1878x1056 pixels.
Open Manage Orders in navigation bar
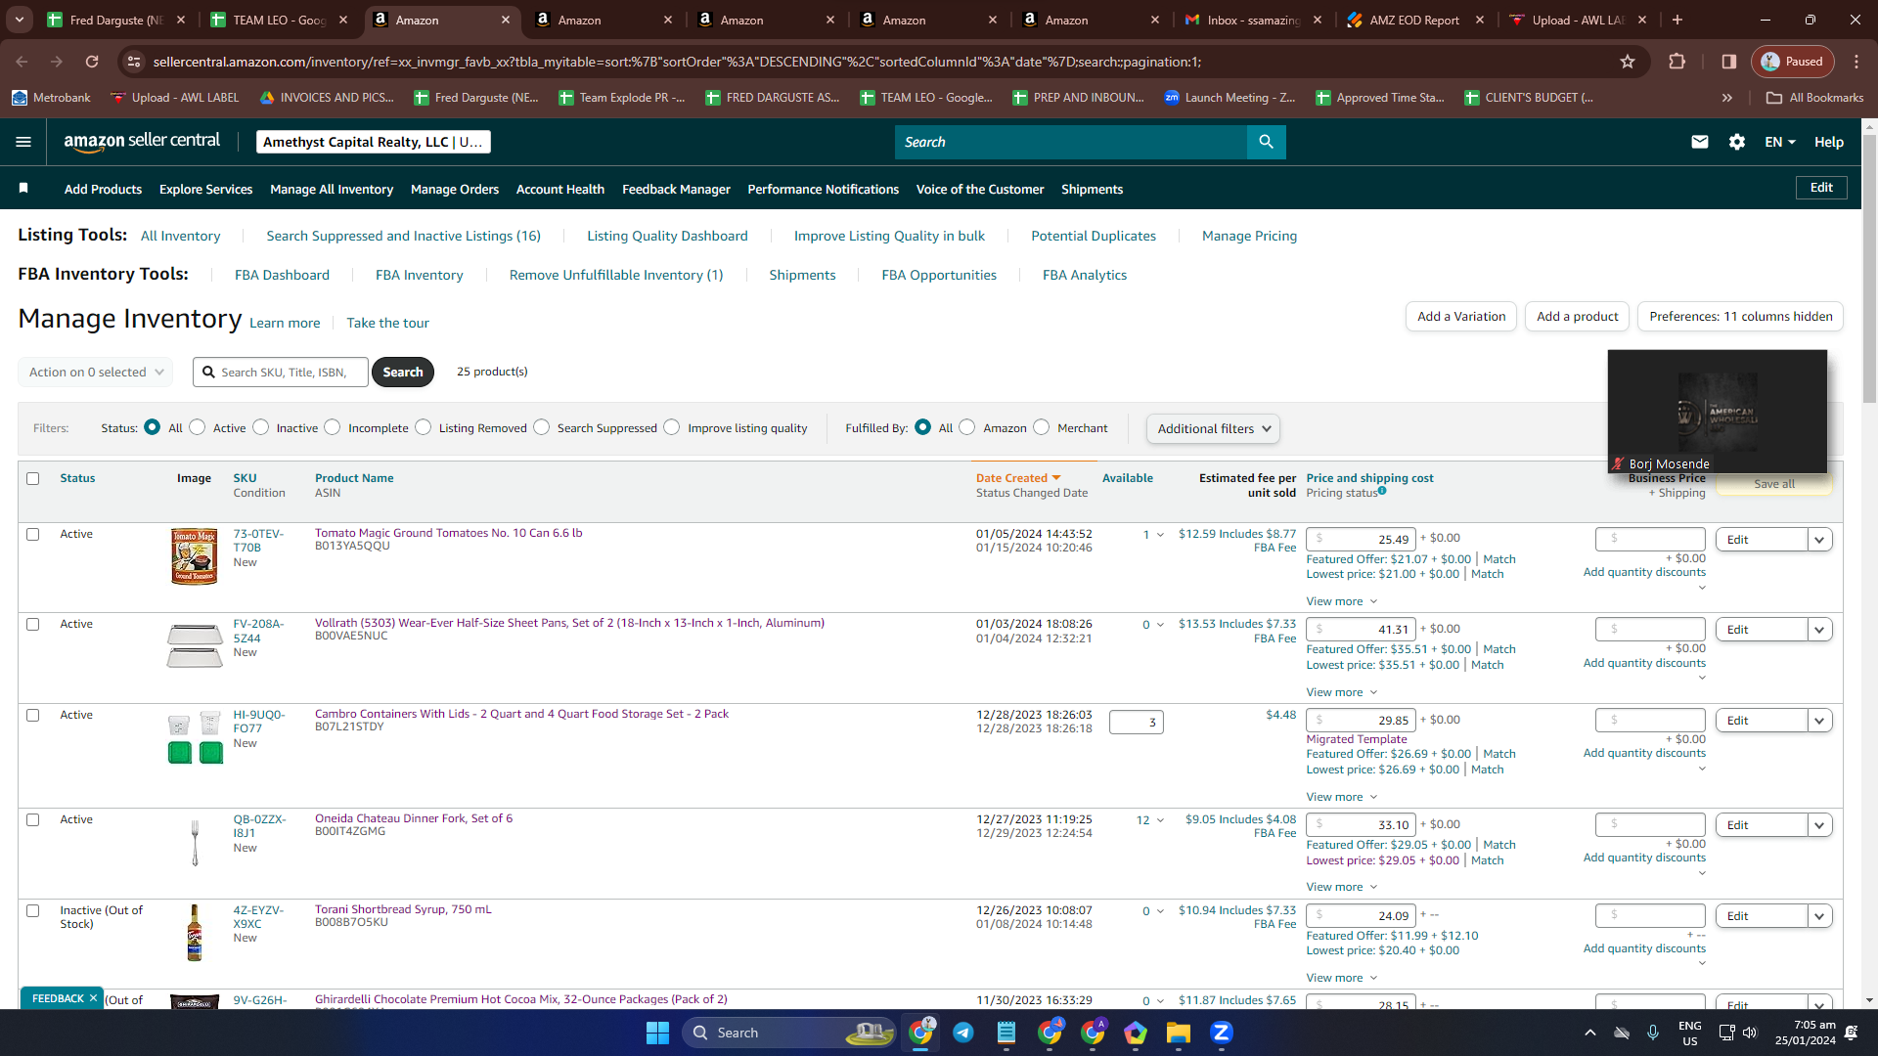tap(455, 190)
